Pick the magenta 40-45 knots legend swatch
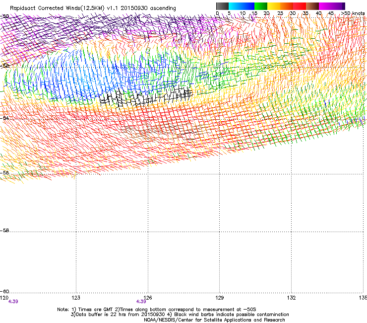 (325, 6)
